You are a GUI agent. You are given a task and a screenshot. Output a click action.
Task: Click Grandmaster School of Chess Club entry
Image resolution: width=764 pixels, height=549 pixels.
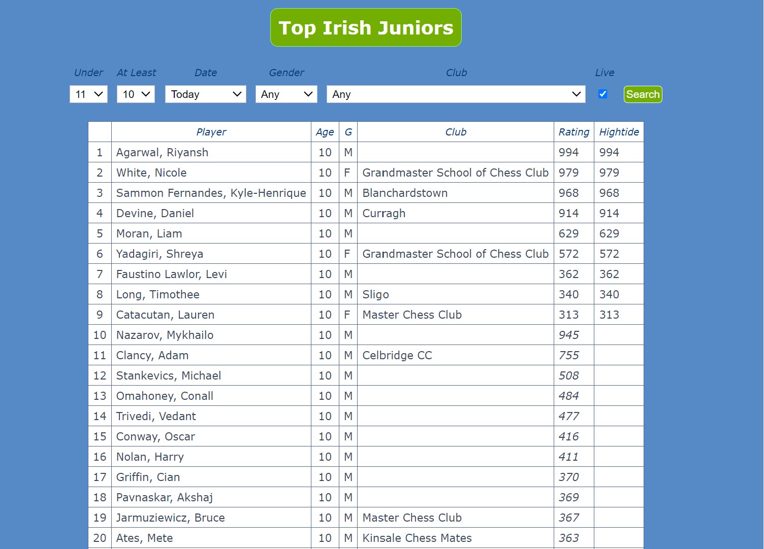[455, 173]
